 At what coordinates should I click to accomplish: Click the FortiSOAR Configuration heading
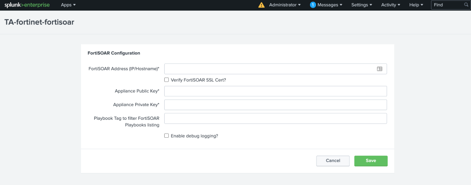(x=114, y=53)
